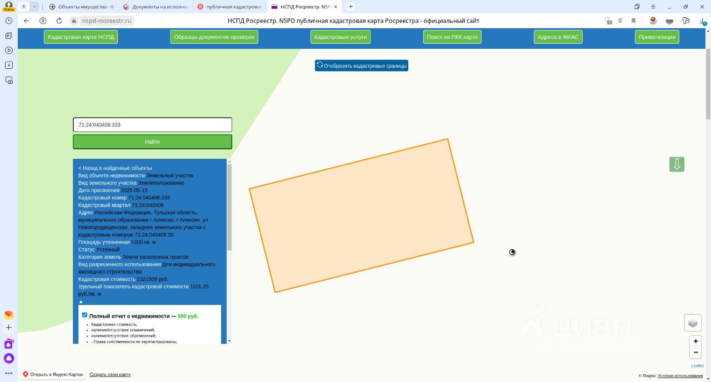Open Адреса в ФИАС
Screen dimensions: 711x382
558,37
